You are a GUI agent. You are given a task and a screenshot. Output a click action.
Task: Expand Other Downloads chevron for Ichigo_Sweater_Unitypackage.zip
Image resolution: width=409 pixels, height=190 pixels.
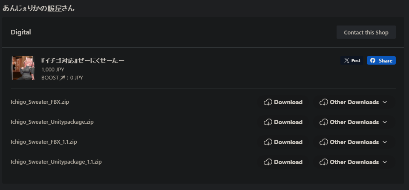click(384, 122)
